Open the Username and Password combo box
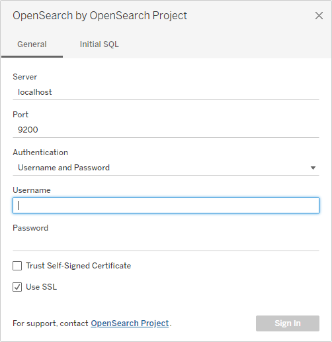The image size is (332, 342). coord(166,168)
